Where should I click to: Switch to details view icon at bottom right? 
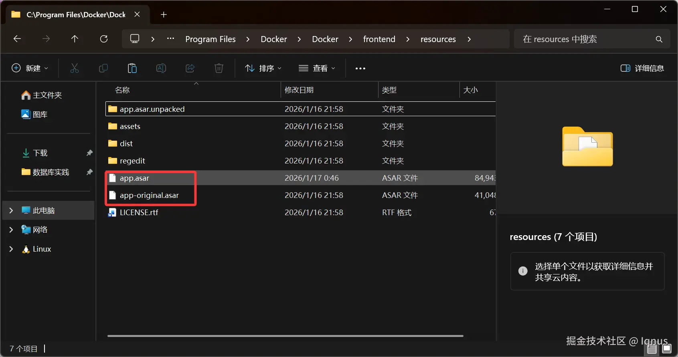pos(652,349)
